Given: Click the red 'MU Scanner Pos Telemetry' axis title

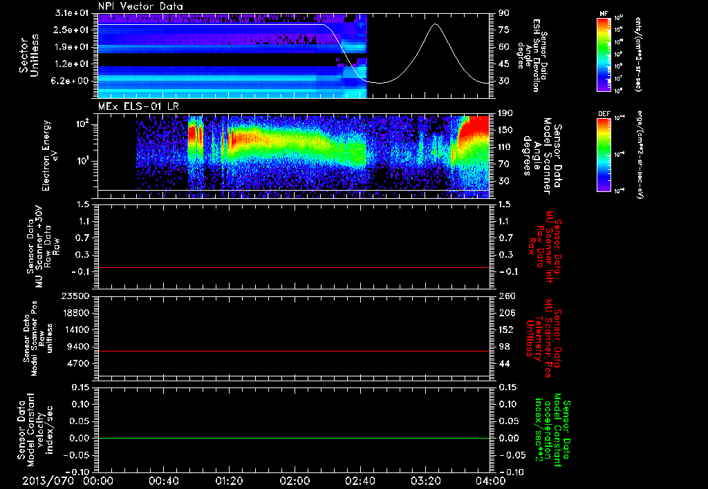Looking at the screenshot, I should (543, 339).
